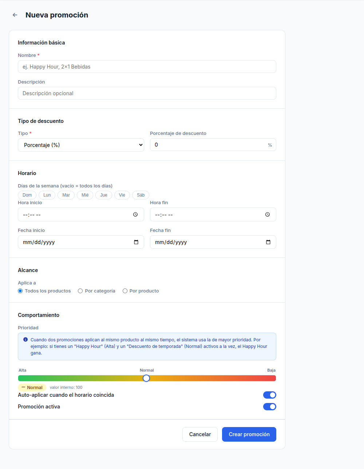
Task: Click the Nueva promoción page title
Action: click(x=57, y=15)
